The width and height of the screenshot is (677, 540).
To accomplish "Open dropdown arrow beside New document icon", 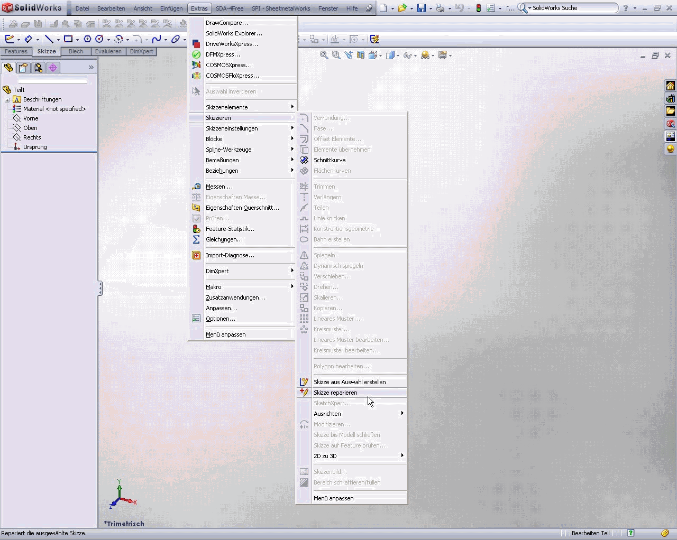I will coord(392,8).
